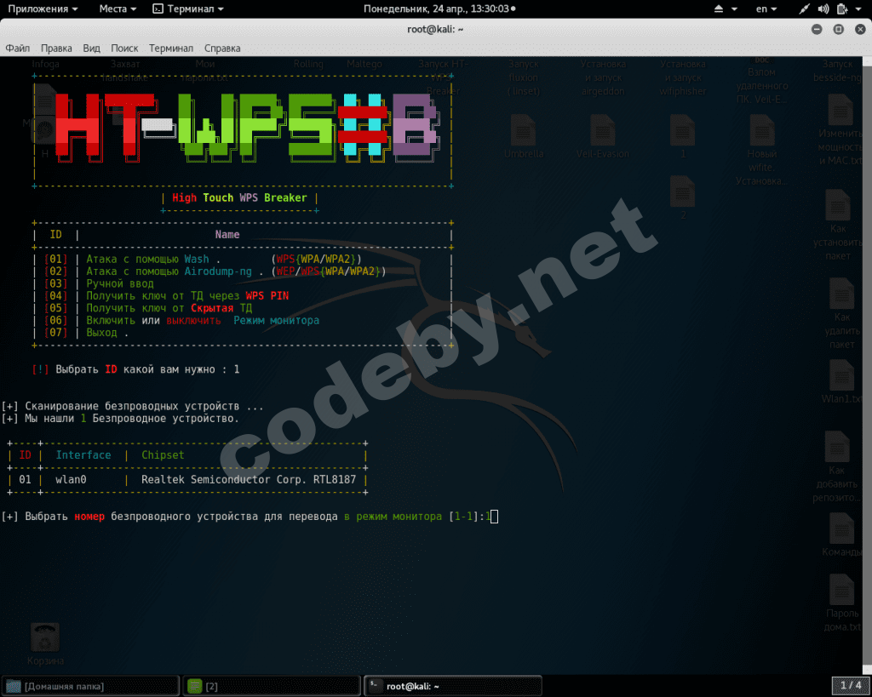Image resolution: width=872 pixels, height=697 pixels.
Task: Open the Файл menu
Action: click(x=18, y=49)
